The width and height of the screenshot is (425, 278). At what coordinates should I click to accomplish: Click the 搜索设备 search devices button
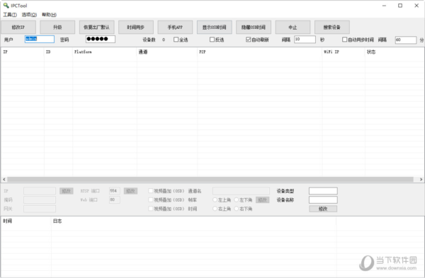[332, 27]
